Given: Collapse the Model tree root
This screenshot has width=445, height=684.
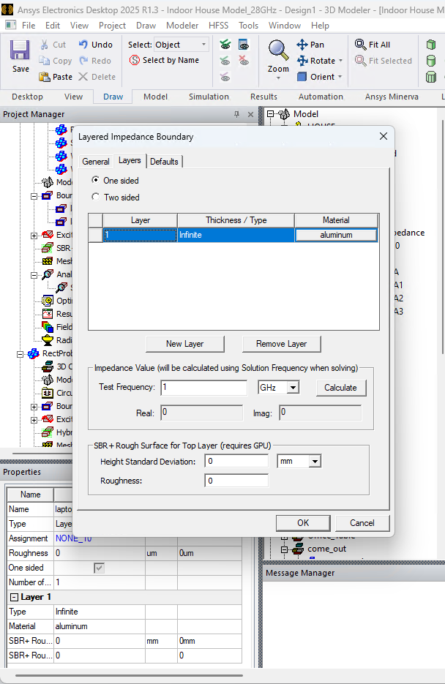Looking at the screenshot, I should coord(271,114).
